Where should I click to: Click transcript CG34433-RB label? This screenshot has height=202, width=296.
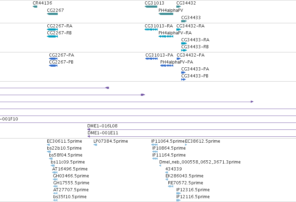(x=195, y=47)
